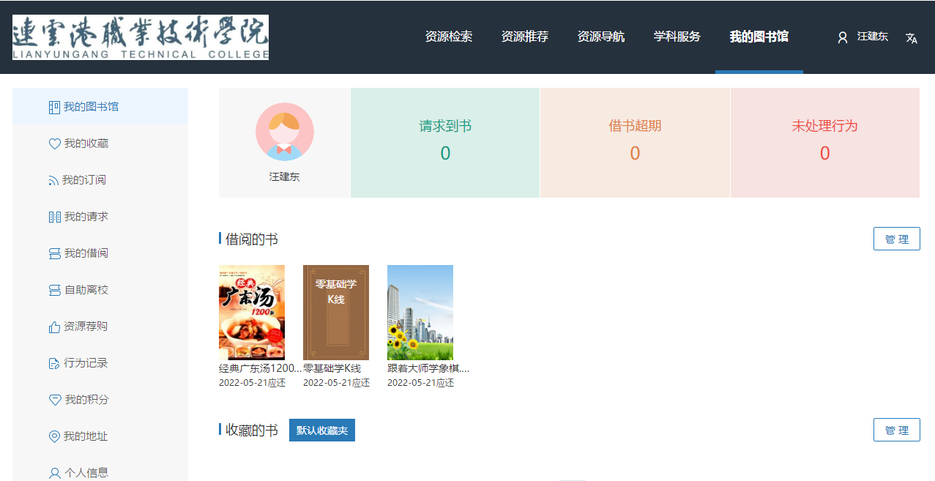Click the RSS icon beside 我的订阅
Viewport: 935px width, 481px height.
(53, 181)
